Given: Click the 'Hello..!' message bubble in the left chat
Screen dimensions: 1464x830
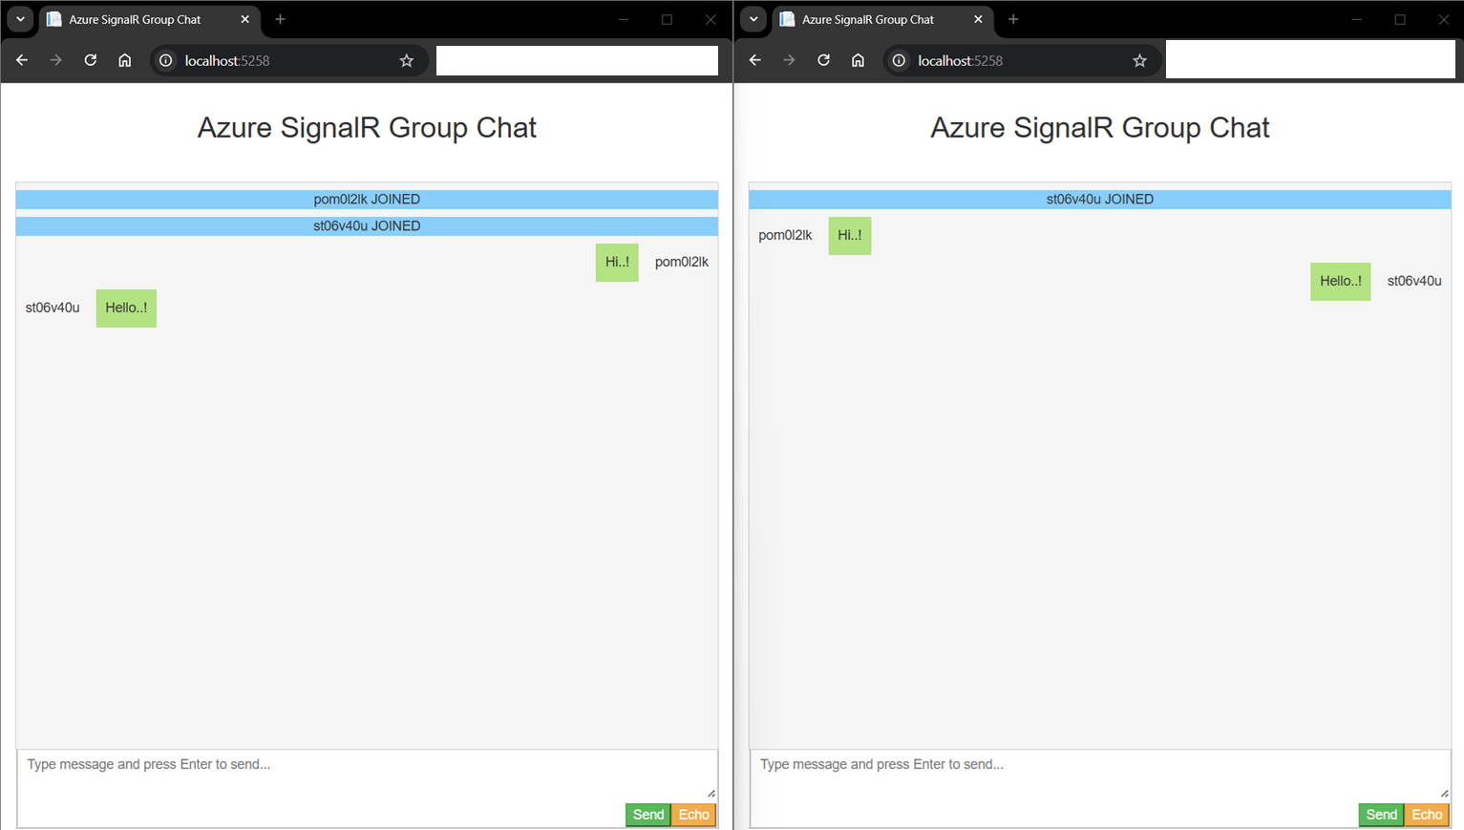Looking at the screenshot, I should [x=126, y=308].
